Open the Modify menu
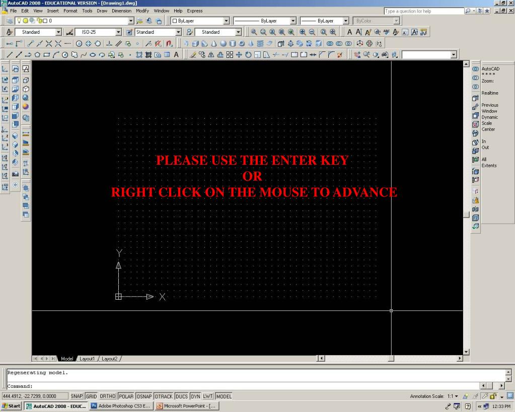The image size is (515, 412). pyautogui.click(x=142, y=11)
